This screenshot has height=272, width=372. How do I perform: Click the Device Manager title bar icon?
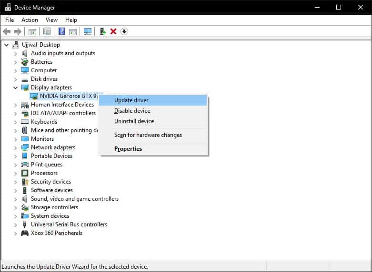point(8,7)
